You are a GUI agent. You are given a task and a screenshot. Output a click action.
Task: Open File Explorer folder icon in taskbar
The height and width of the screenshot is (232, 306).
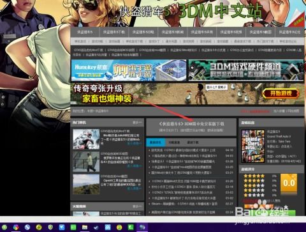click(x=85, y=228)
